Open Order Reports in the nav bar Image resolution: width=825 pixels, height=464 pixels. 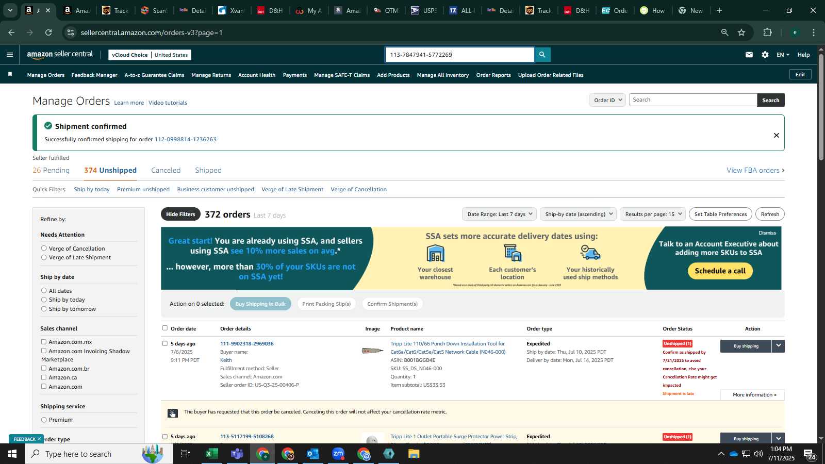(x=493, y=75)
